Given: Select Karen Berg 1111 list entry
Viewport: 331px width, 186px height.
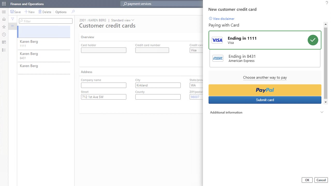Looking at the screenshot, I should (x=44, y=44).
